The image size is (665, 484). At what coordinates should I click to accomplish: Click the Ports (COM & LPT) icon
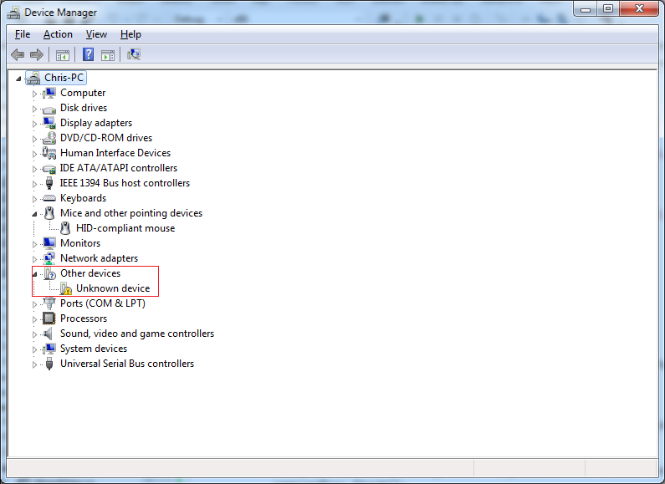49,303
